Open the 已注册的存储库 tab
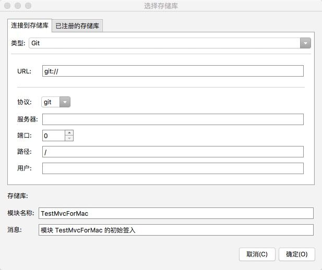 coord(77,26)
